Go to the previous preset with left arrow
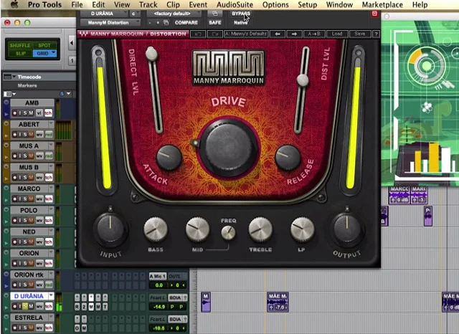This screenshot has height=334, width=459. (x=278, y=34)
